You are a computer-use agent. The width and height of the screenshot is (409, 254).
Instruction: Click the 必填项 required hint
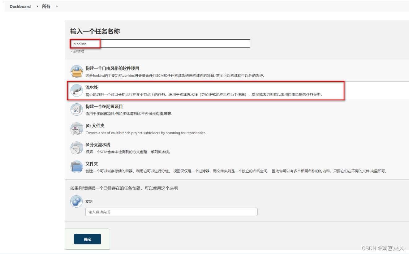pyautogui.click(x=77, y=51)
